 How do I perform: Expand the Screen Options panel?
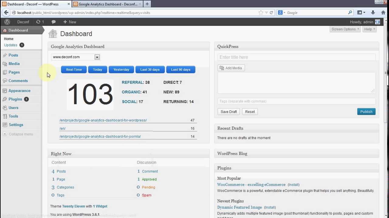coord(345,29)
